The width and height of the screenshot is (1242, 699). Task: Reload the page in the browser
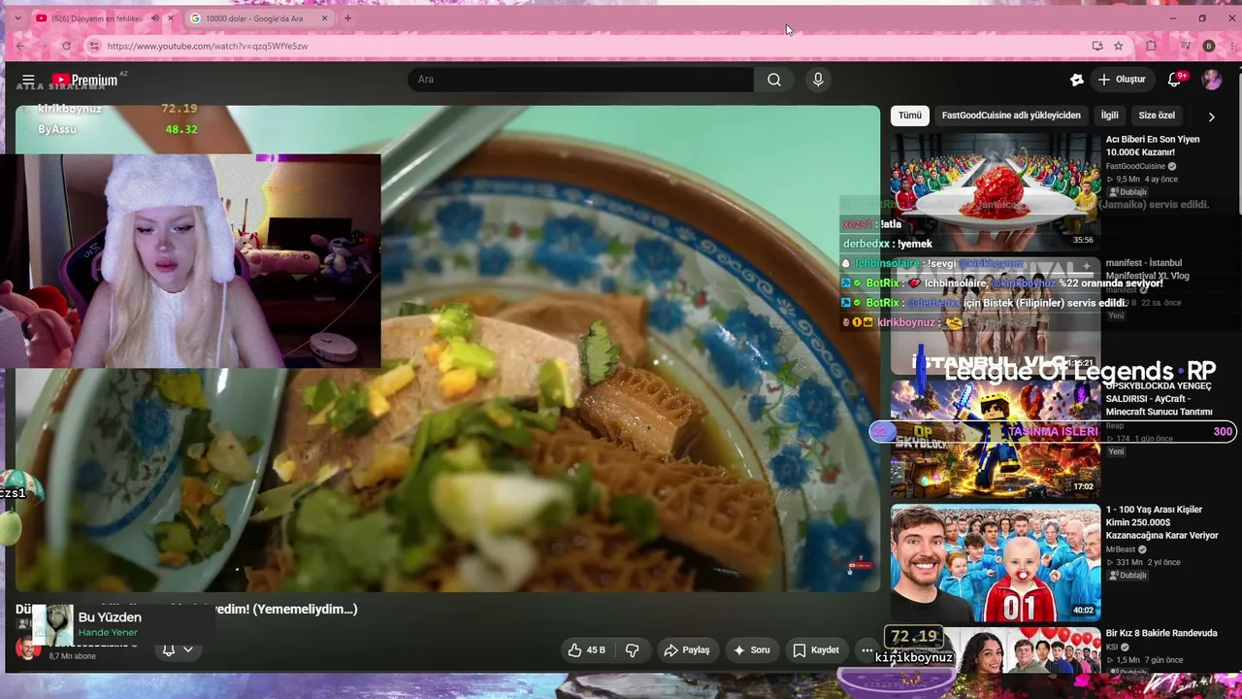click(x=66, y=46)
